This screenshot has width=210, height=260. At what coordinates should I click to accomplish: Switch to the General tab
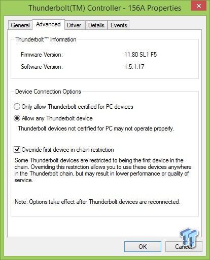[20, 25]
